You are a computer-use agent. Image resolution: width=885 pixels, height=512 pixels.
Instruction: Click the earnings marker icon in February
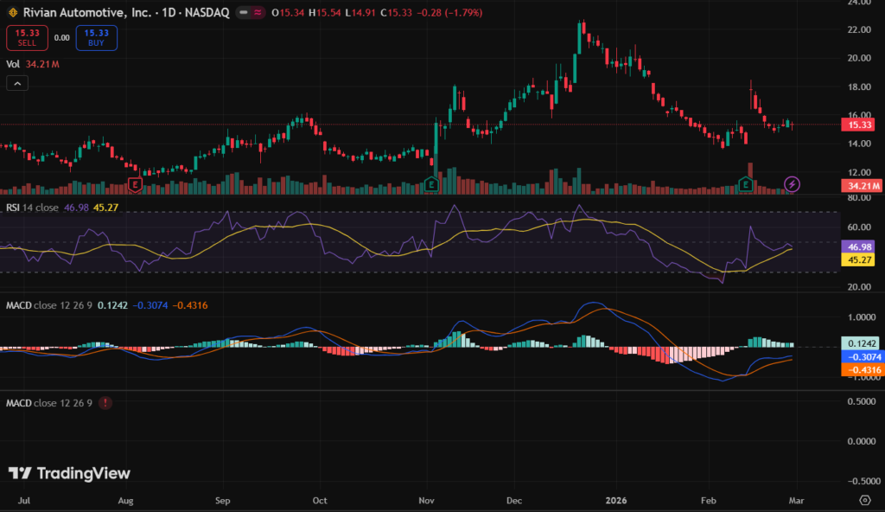pyautogui.click(x=746, y=184)
